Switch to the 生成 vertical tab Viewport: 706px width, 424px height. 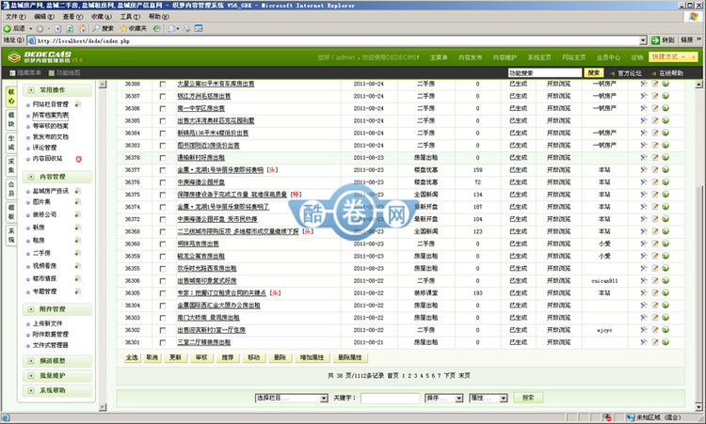tap(11, 143)
